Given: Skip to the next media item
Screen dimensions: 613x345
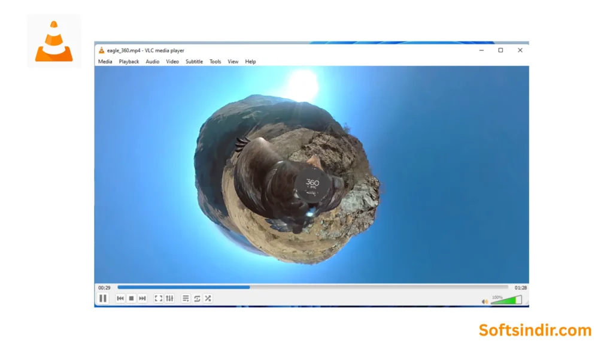Looking at the screenshot, I should pyautogui.click(x=142, y=298).
